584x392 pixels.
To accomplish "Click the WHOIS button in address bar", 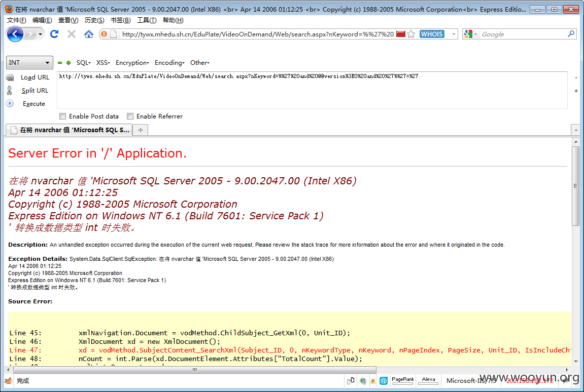I will [x=432, y=34].
